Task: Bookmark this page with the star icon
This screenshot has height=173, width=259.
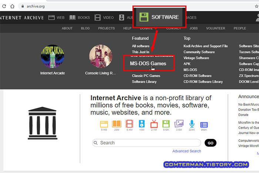Action: pos(256,6)
